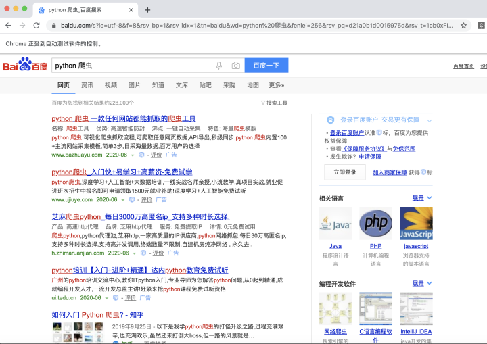This screenshot has width=487, height=344.
Task: Expand the 相关语言 section with 展开
Action: (422, 198)
